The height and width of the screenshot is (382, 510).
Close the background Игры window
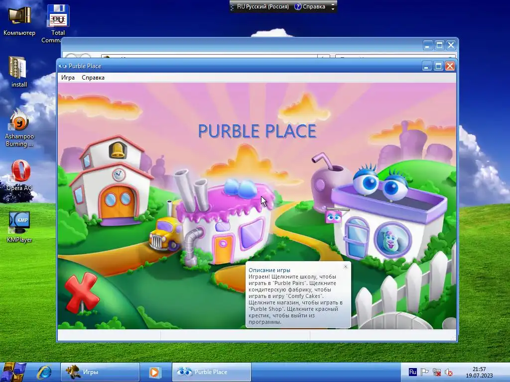451,45
